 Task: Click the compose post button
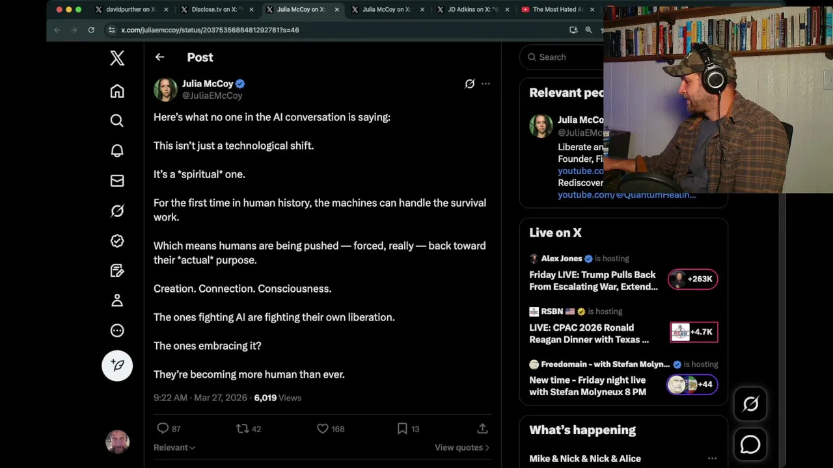117,365
